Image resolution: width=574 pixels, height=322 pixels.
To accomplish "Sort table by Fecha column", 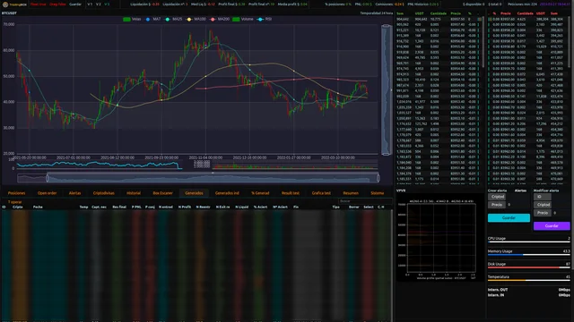I will [x=38, y=207].
